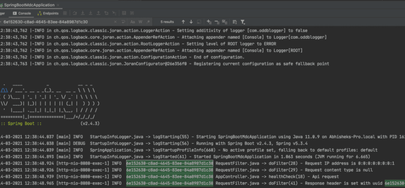Click the Step Out debug icon
This screenshot has width=405, height=188.
98,13
